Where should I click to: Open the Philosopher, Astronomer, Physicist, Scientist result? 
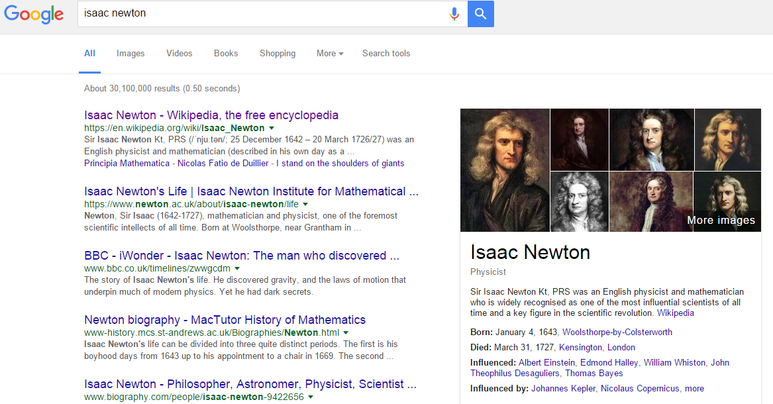pos(250,384)
